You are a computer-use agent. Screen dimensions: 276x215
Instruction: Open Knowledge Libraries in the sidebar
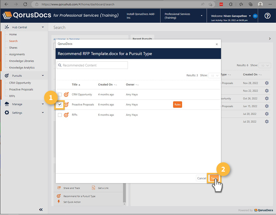pos(22,61)
